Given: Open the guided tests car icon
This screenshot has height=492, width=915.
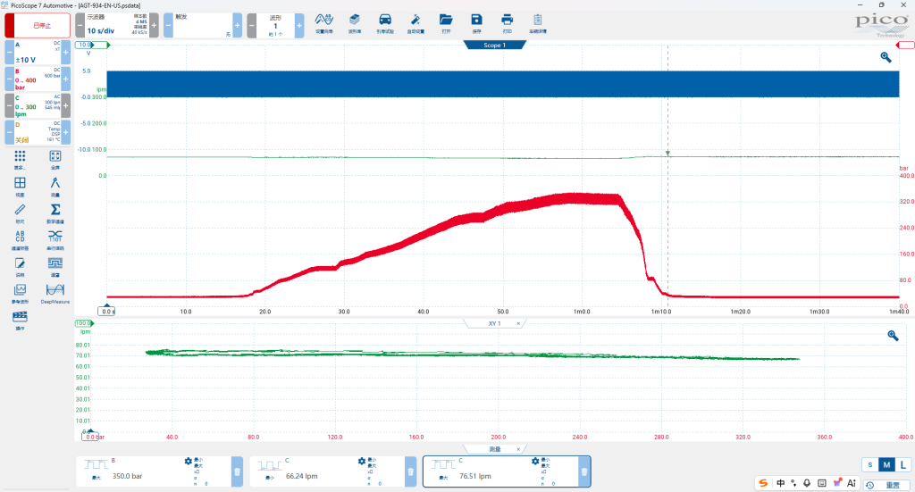Looking at the screenshot, I should pyautogui.click(x=385, y=23).
